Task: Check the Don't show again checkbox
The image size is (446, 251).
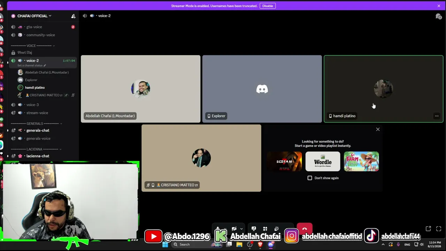Action: click(x=310, y=178)
